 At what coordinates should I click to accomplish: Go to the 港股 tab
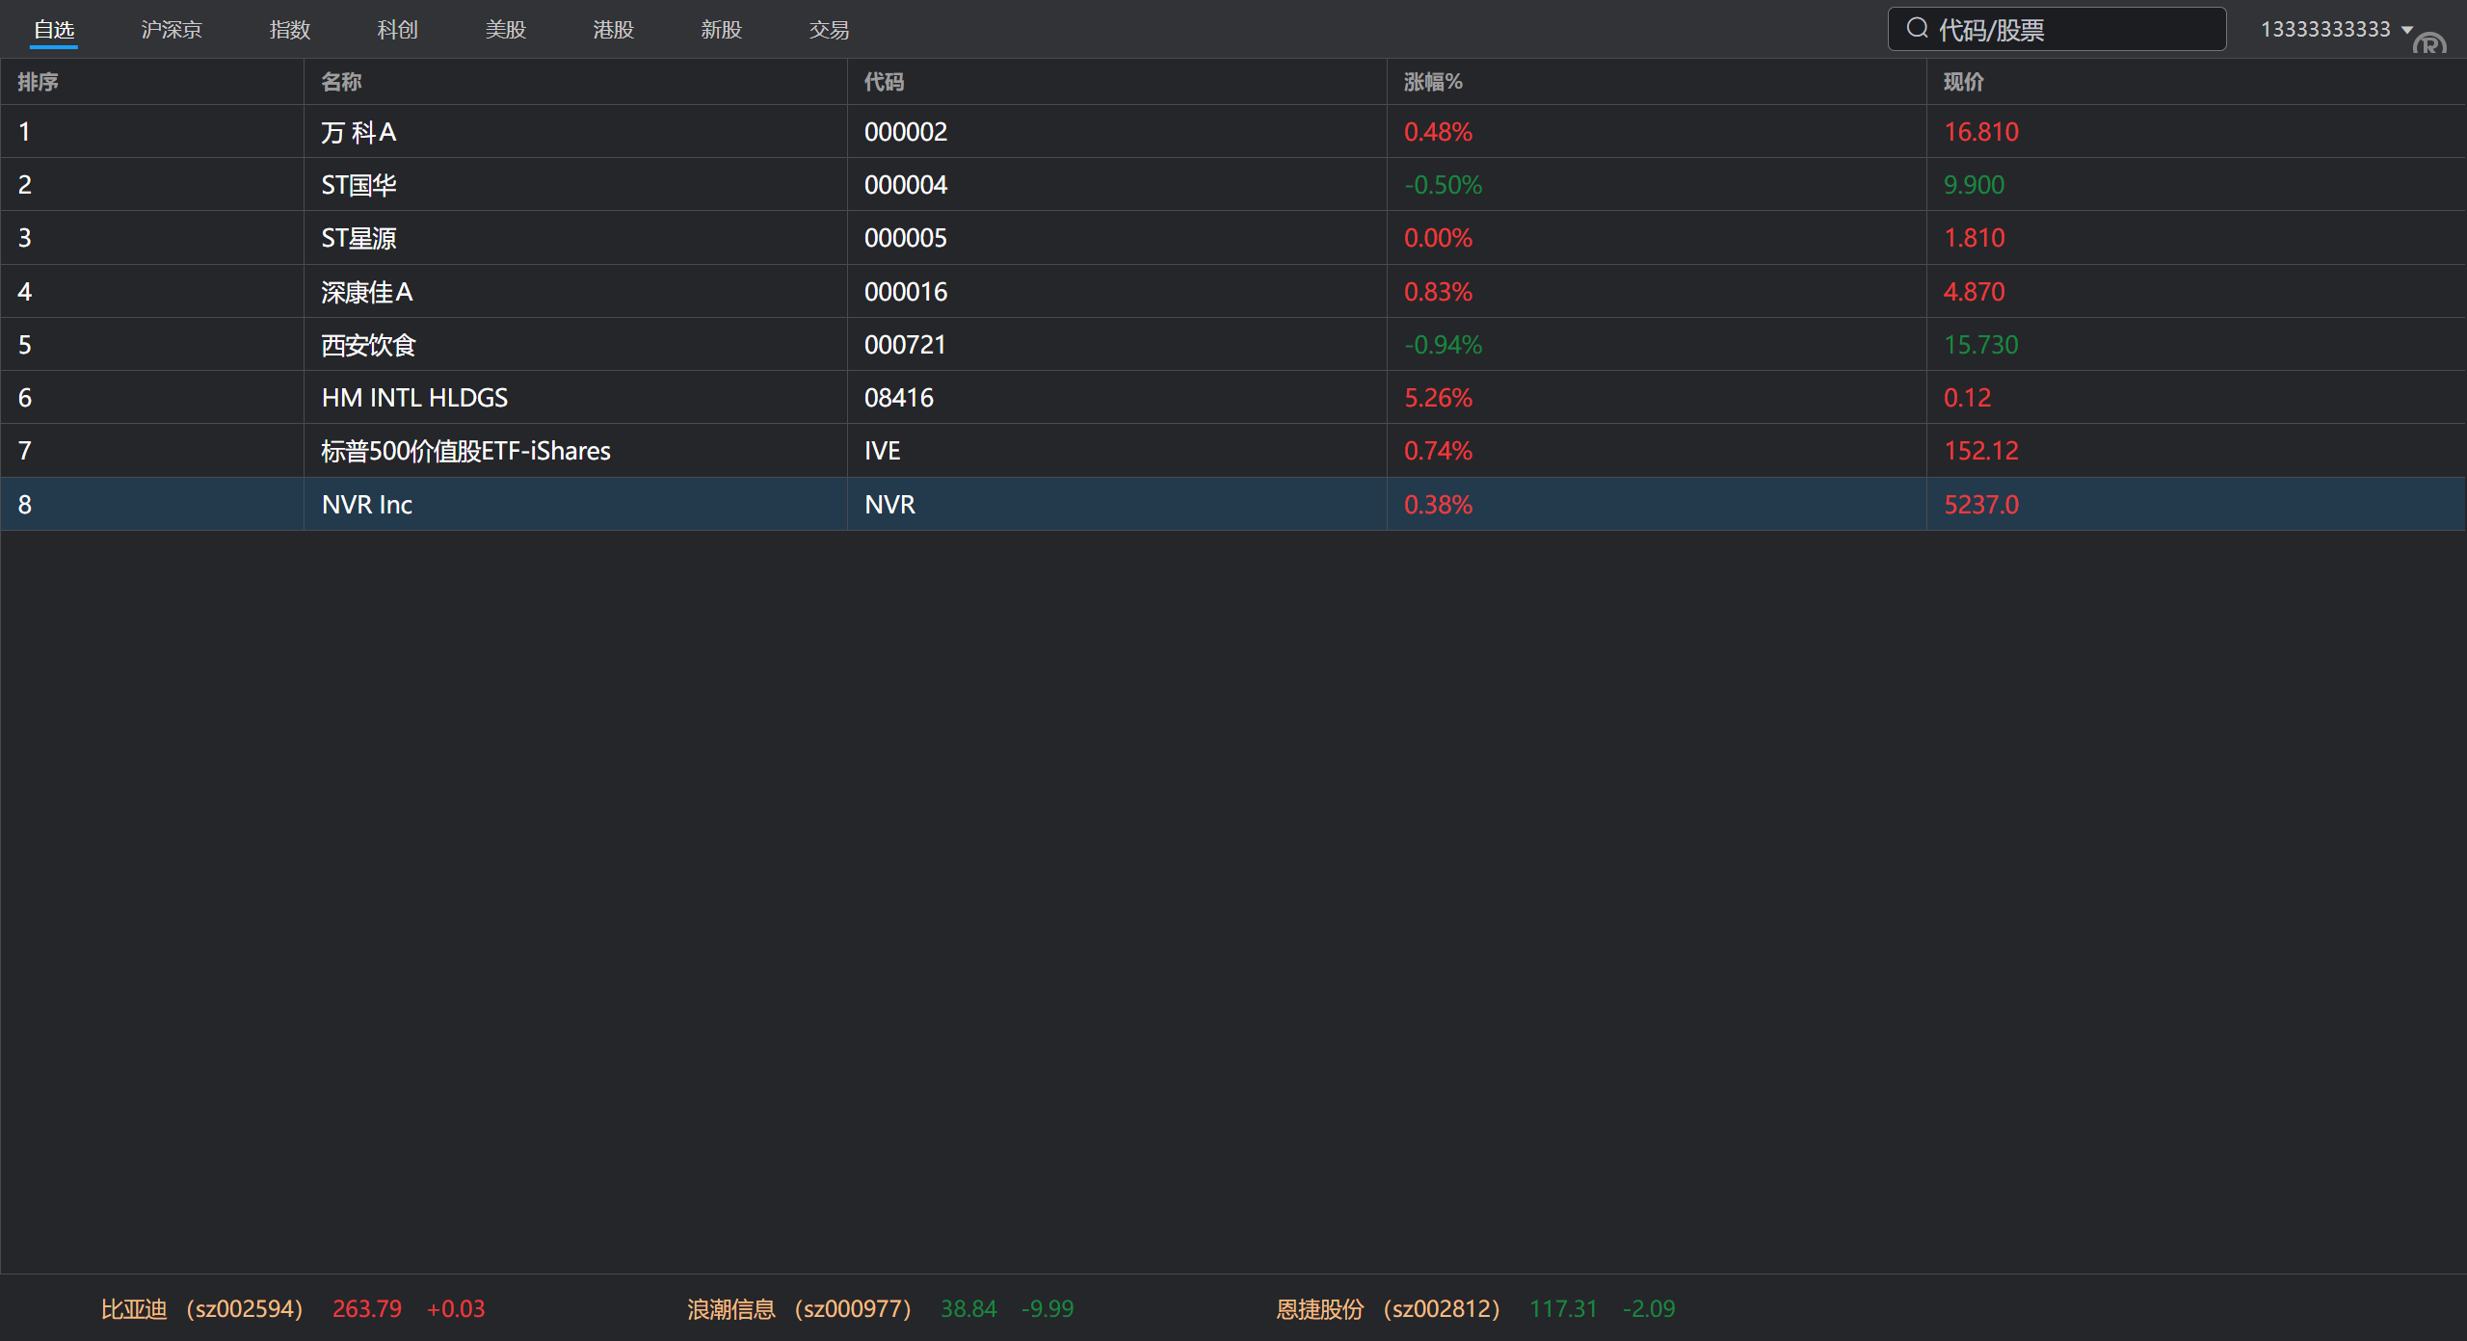614,30
